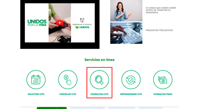Read 10 cosas que debes saber article
205x109 pixels.
click(161, 10)
